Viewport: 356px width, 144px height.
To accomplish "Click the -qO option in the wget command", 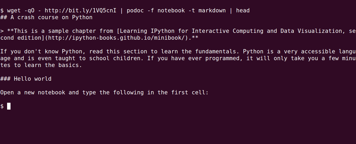I will tap(29, 11).
